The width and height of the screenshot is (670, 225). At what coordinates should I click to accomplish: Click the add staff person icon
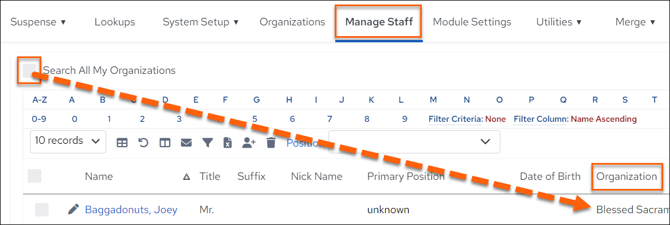249,143
